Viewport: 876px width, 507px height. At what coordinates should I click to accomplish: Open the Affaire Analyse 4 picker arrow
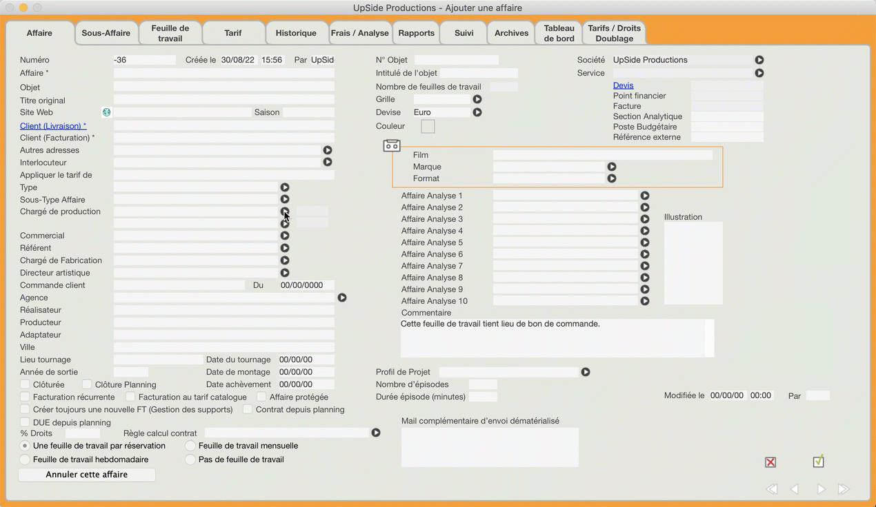click(645, 231)
